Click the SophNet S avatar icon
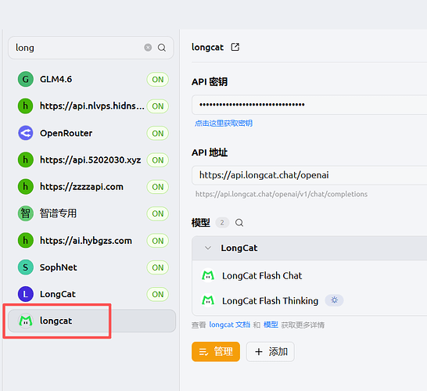This screenshot has height=391, width=427. click(26, 267)
